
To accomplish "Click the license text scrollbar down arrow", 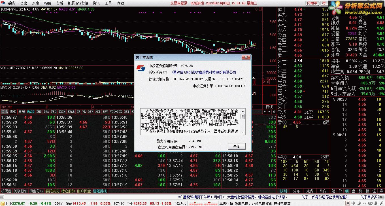I will (x=243, y=132).
